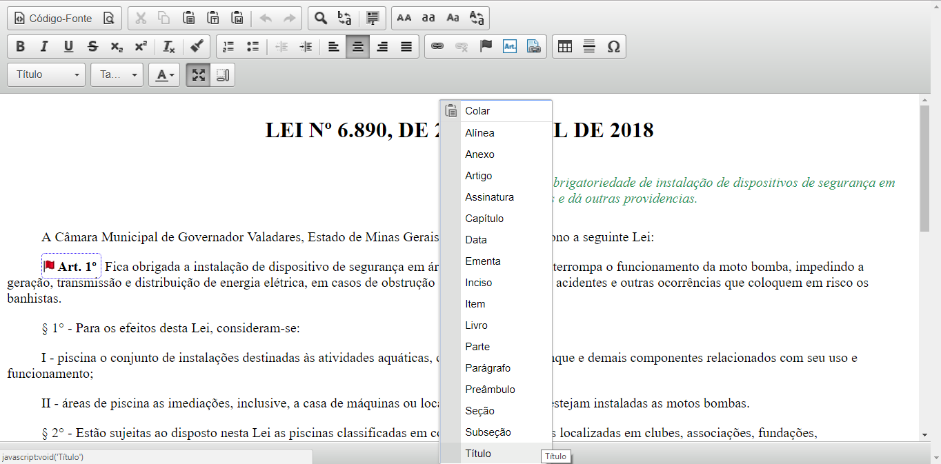The width and height of the screenshot is (941, 464).
Task: Pick Data from the context menu
Action: tap(496, 240)
